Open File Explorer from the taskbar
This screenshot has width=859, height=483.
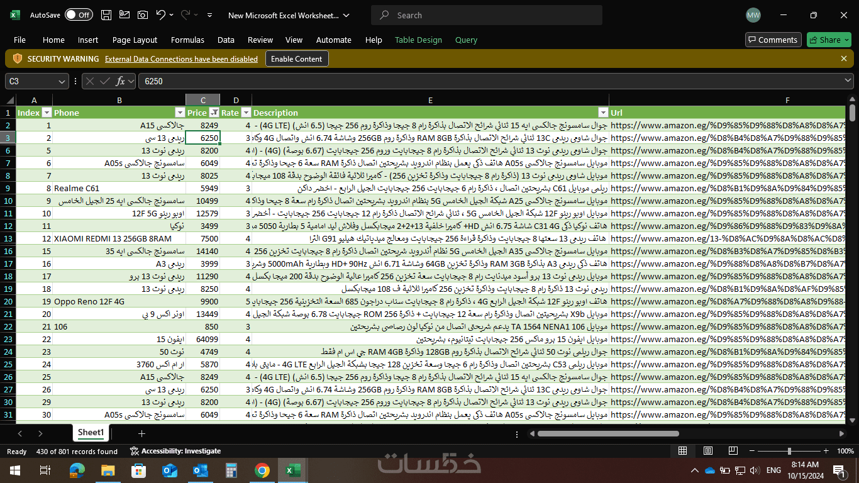click(x=108, y=470)
